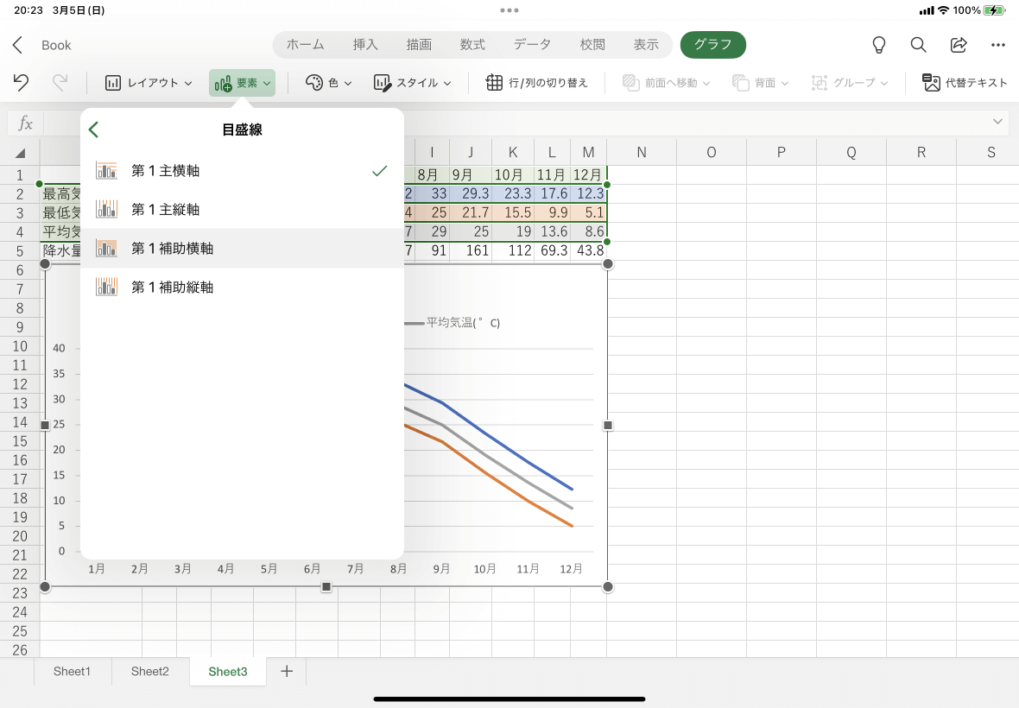Select cell containing 29.3

click(x=472, y=193)
